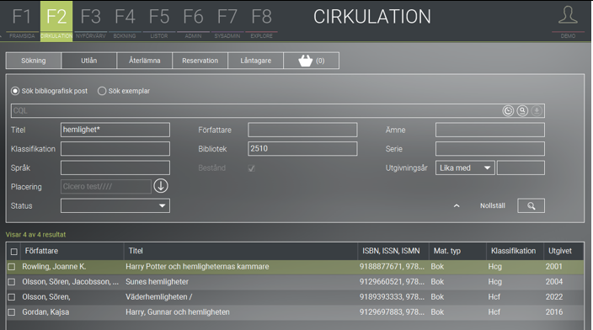The height and width of the screenshot is (330, 593).
Task: Switch to the Sökning tab
Action: pyautogui.click(x=34, y=61)
